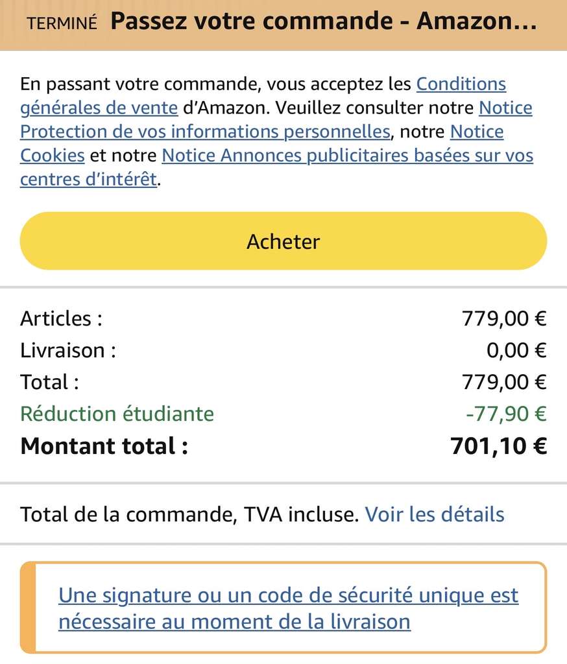The width and height of the screenshot is (567, 664).
Task: Click the Articles amount 779,00 €
Action: pyautogui.click(x=504, y=318)
